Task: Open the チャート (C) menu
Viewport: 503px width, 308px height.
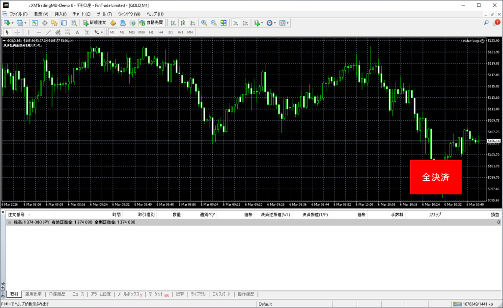Action: [x=82, y=14]
